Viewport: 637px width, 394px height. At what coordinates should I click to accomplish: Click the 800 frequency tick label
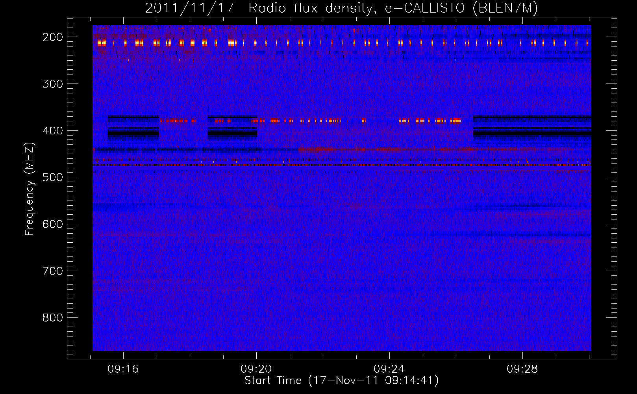pos(53,318)
